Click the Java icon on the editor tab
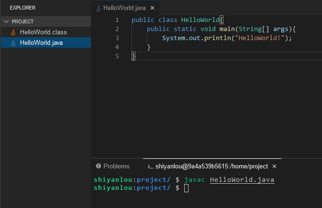322x208 pixels. click(99, 8)
